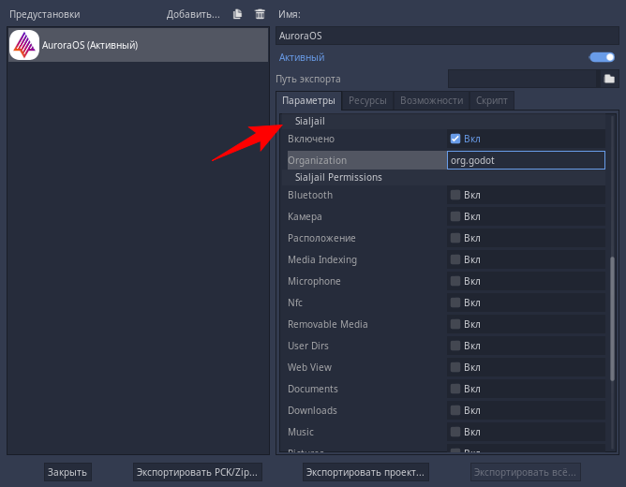Enable the Documents permission checkbox

tap(455, 389)
